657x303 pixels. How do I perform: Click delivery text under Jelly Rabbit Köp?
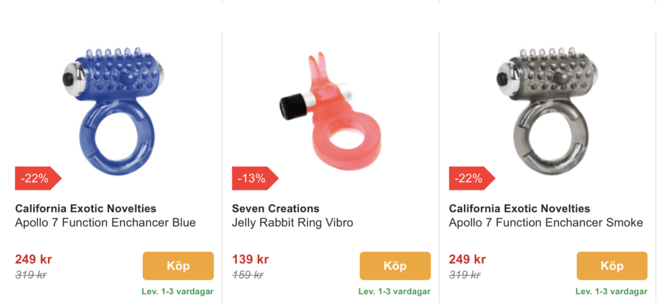[x=394, y=291]
